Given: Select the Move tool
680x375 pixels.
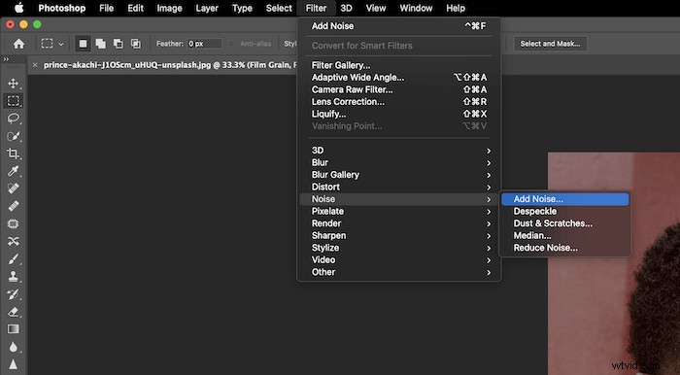Looking at the screenshot, I should [x=13, y=83].
